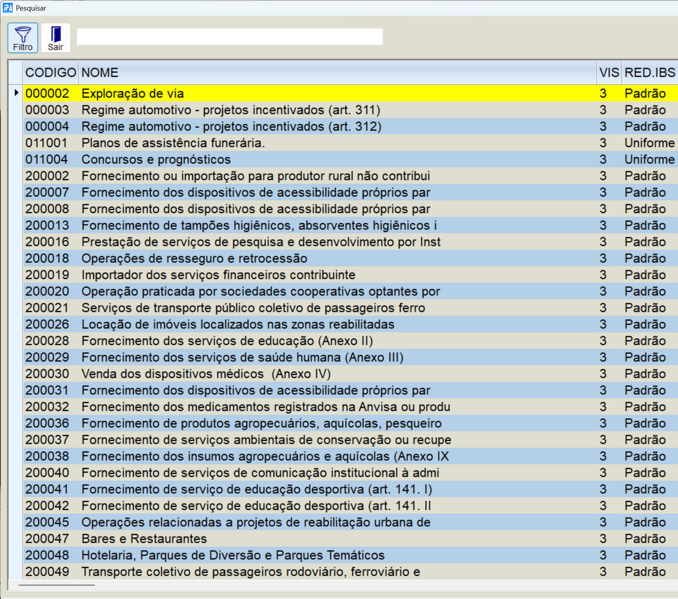Click current row indicator arrow for 000002
678x599 pixels.
(16, 93)
